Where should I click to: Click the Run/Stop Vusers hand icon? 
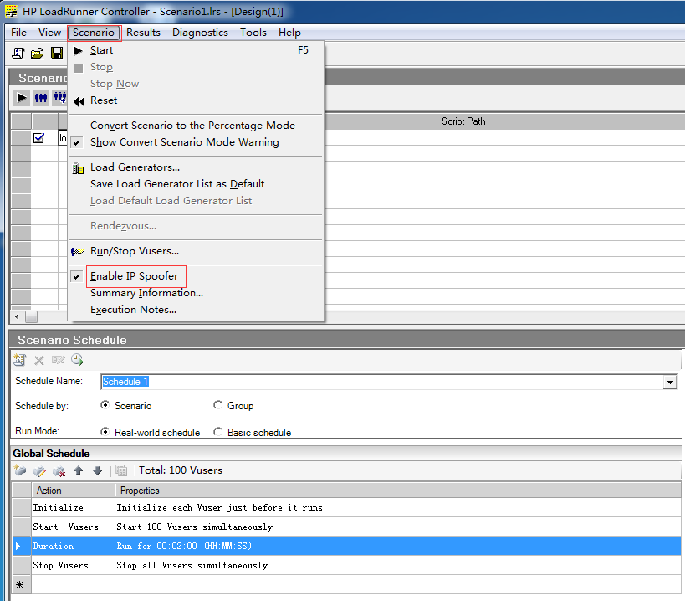tap(78, 251)
